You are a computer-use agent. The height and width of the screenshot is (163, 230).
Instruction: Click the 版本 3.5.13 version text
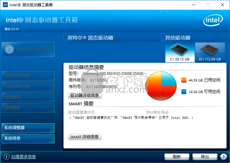(x=12, y=29)
